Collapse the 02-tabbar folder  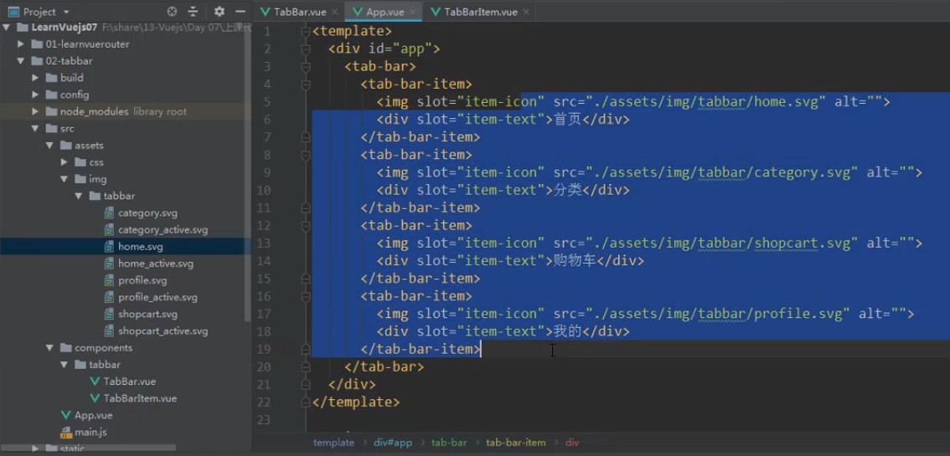point(21,61)
